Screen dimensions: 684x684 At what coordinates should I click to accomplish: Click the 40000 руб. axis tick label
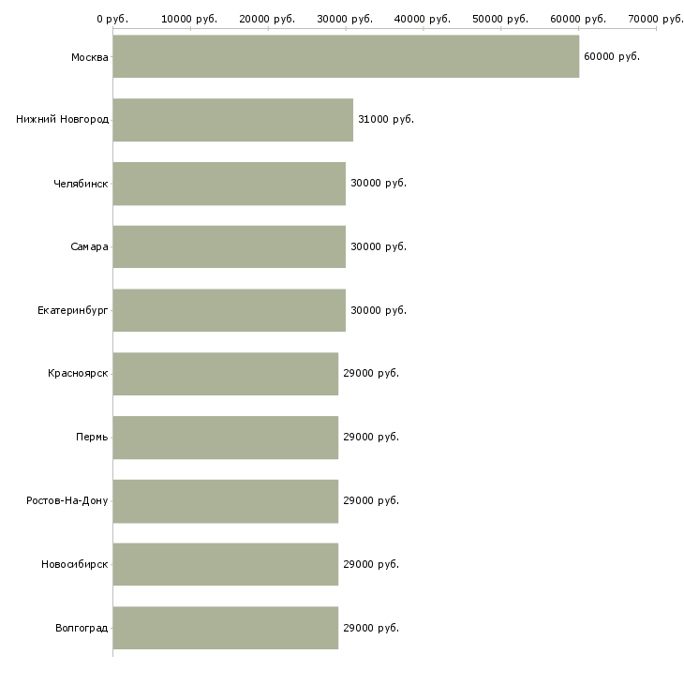coord(424,19)
